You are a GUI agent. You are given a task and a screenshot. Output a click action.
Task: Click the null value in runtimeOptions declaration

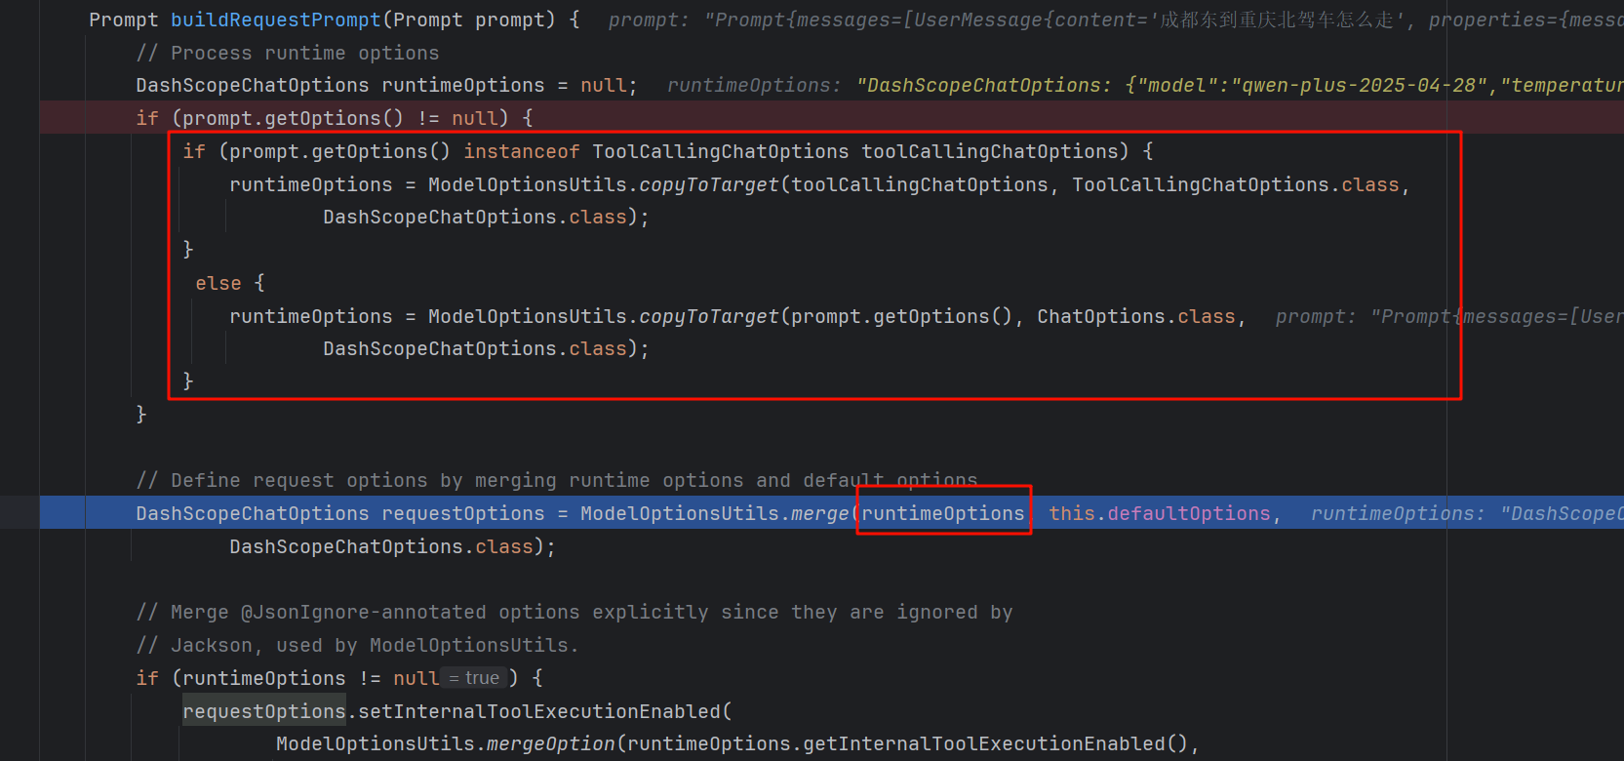tap(604, 85)
